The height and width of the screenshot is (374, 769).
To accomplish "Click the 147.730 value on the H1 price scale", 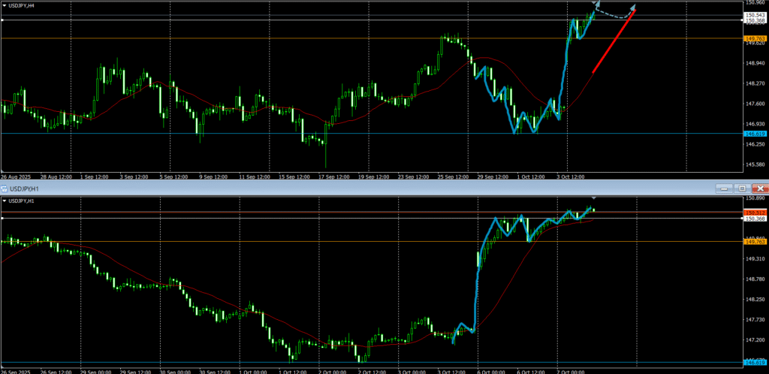I will pos(754,320).
